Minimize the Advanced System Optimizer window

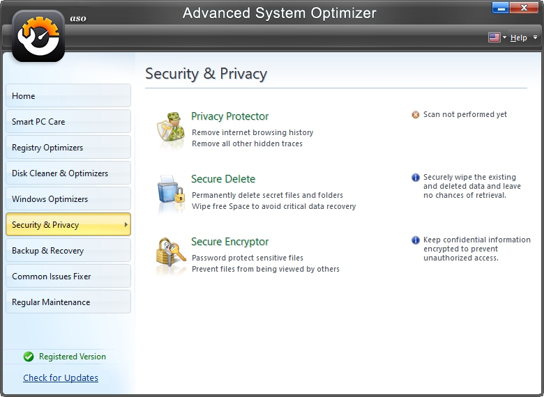(x=501, y=8)
